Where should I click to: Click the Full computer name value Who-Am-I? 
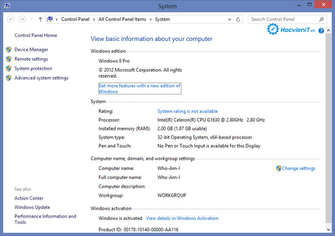pos(169,177)
